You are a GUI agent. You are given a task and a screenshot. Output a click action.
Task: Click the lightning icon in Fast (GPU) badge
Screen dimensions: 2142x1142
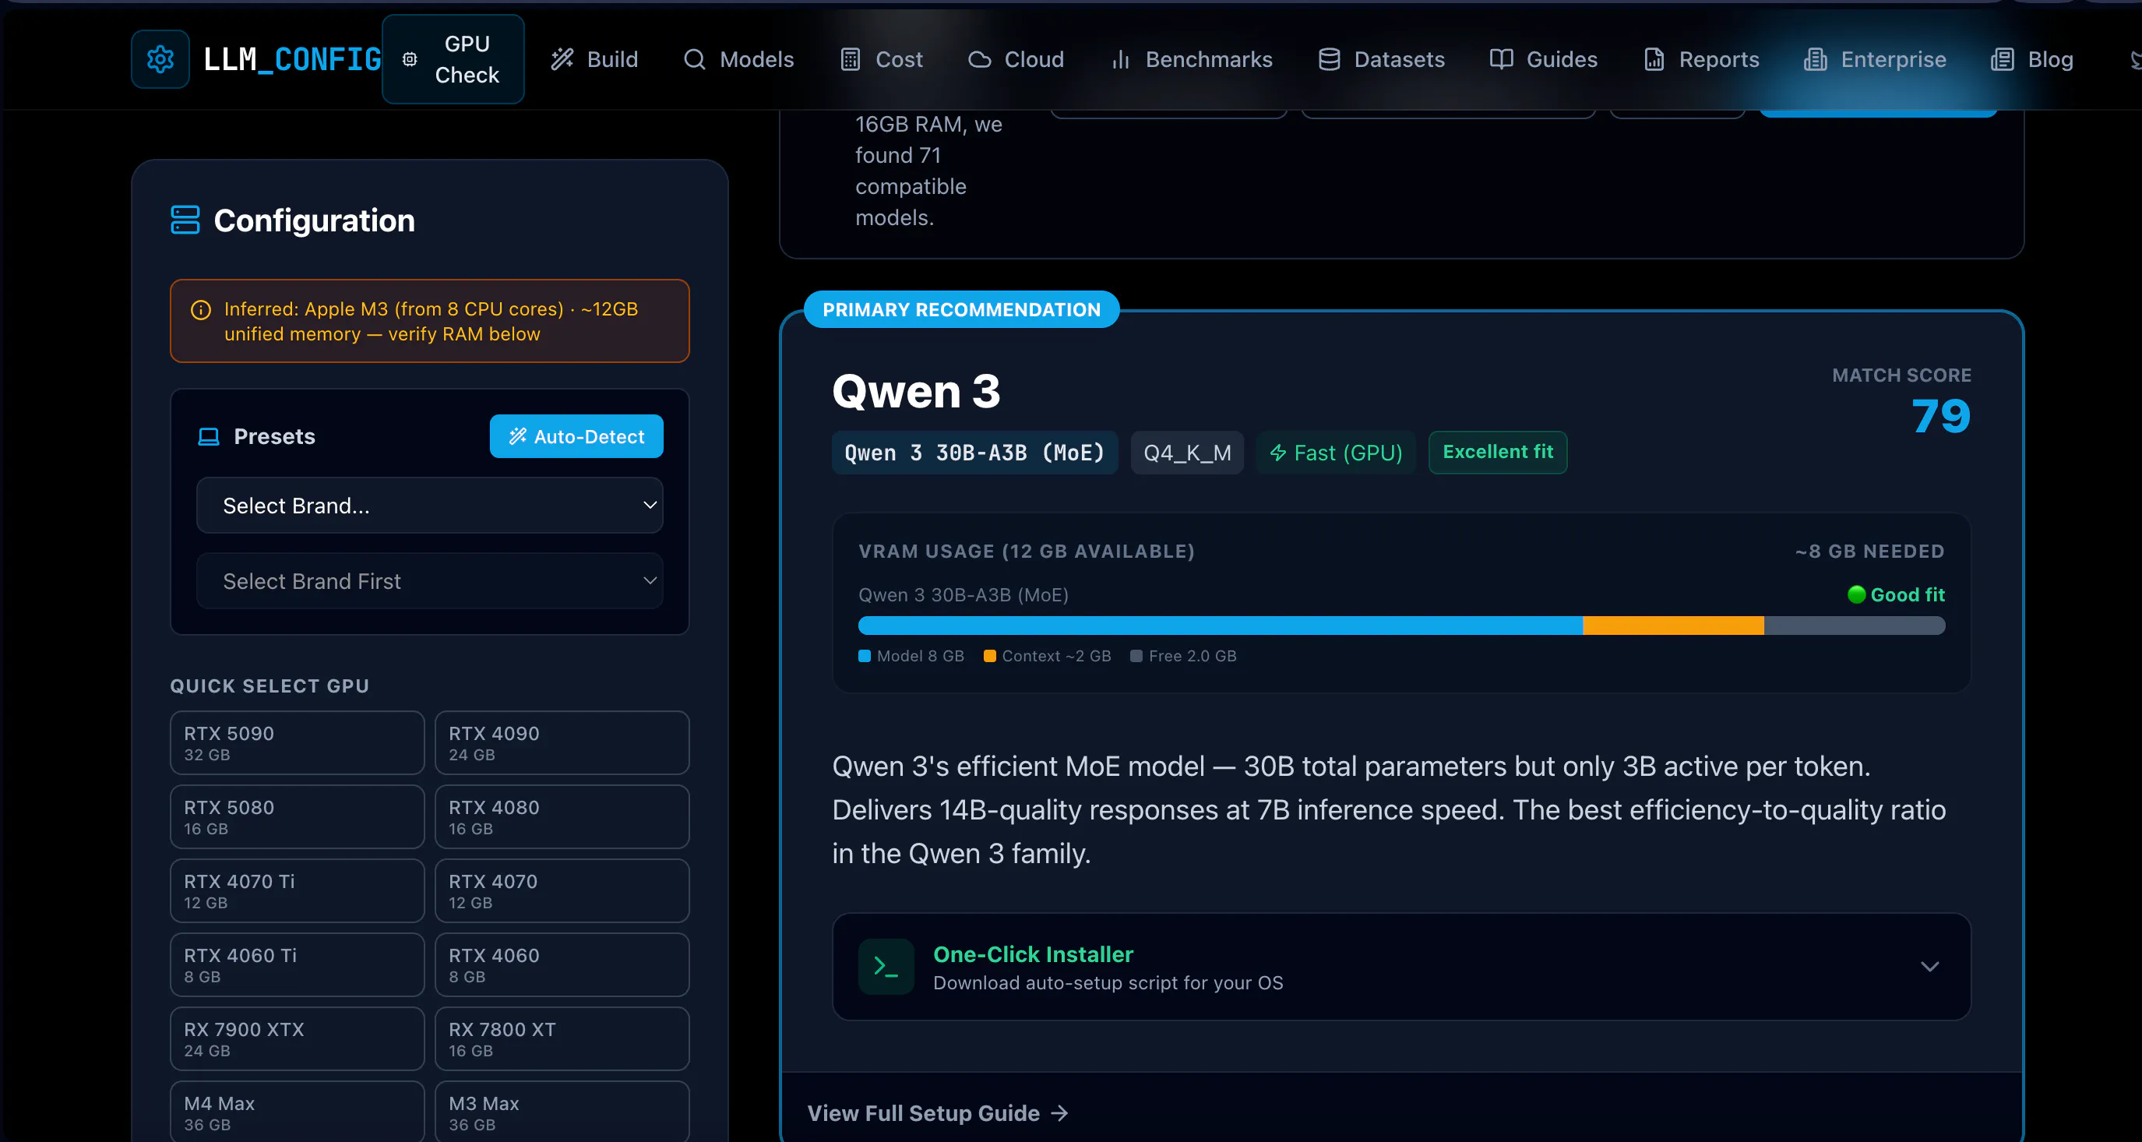coord(1278,453)
